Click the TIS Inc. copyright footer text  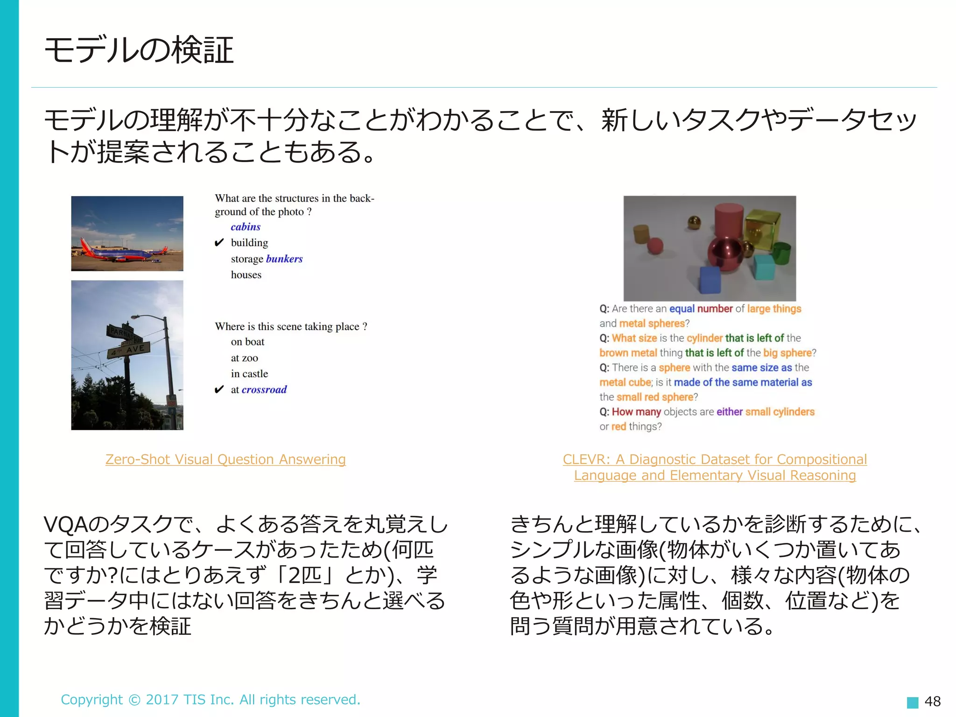coord(211,699)
